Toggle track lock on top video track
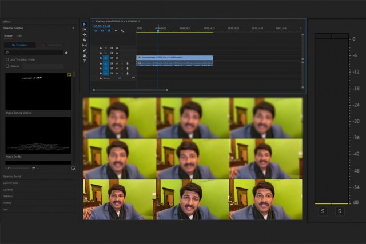Viewport: 366px width, 244px height. [x=101, y=48]
